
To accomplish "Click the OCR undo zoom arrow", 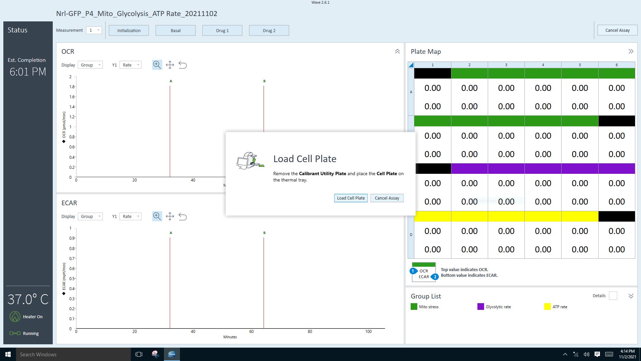I will tap(183, 65).
